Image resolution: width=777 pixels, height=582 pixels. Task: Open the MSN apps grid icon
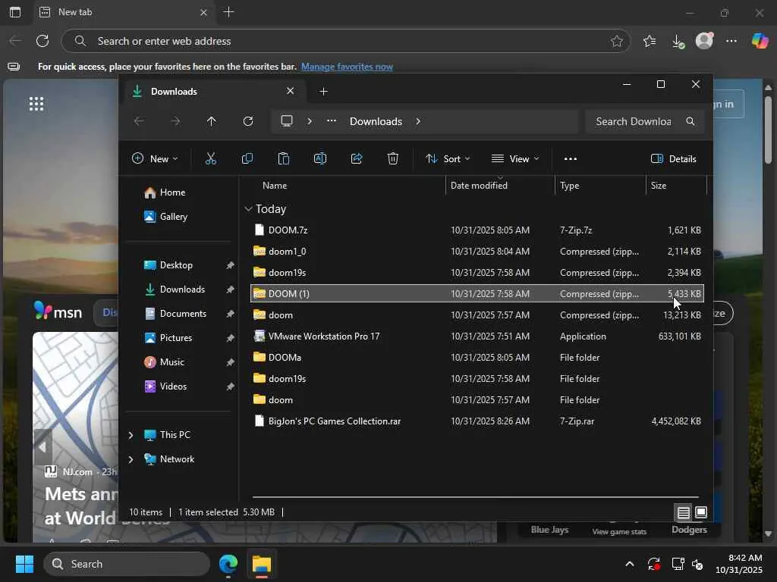(x=36, y=104)
